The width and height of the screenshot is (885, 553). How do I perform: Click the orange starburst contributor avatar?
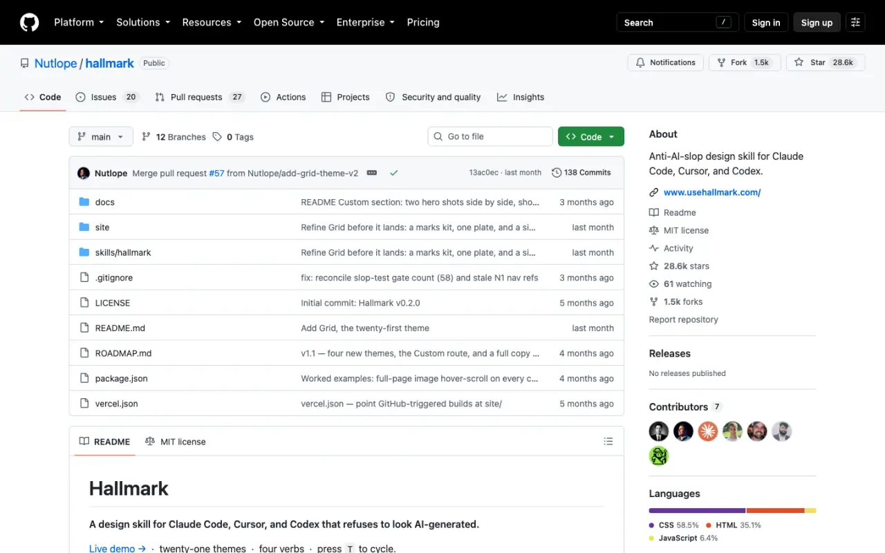[x=707, y=431]
